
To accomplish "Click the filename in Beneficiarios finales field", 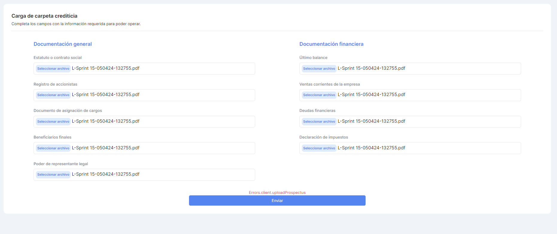I will [106, 148].
